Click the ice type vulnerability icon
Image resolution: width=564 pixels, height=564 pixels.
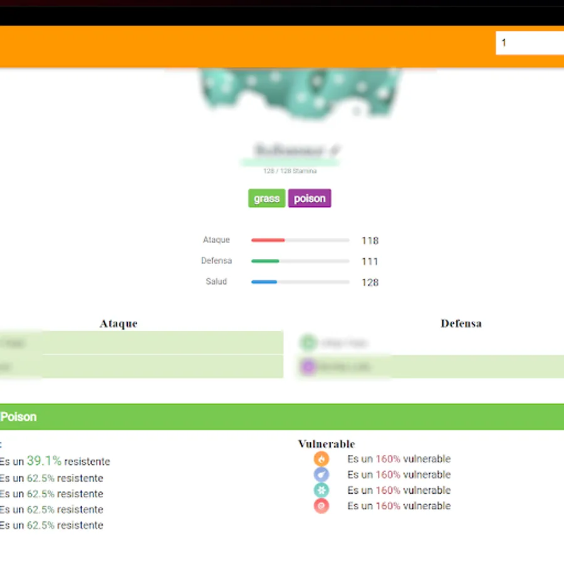pyautogui.click(x=321, y=490)
